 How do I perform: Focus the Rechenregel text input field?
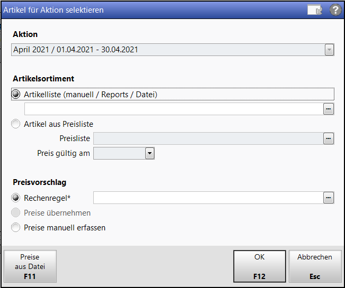(208, 198)
